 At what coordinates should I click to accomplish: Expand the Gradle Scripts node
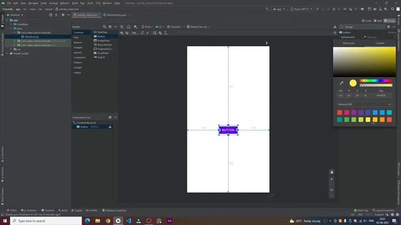[x=7, y=54]
